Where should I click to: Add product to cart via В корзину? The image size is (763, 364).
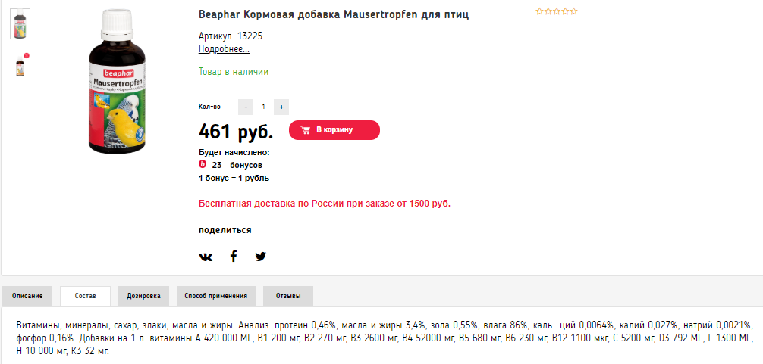coord(334,129)
